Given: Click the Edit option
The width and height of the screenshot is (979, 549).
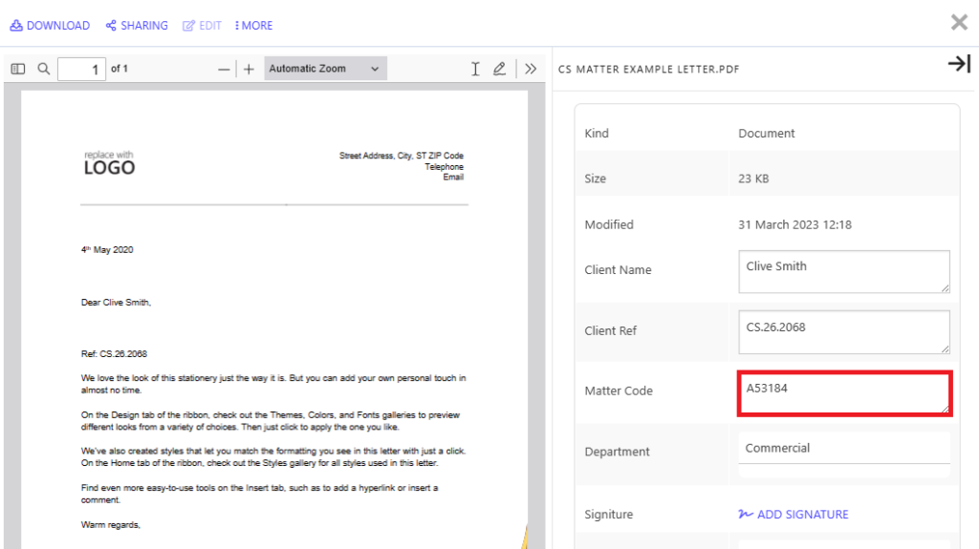Looking at the screenshot, I should point(202,26).
